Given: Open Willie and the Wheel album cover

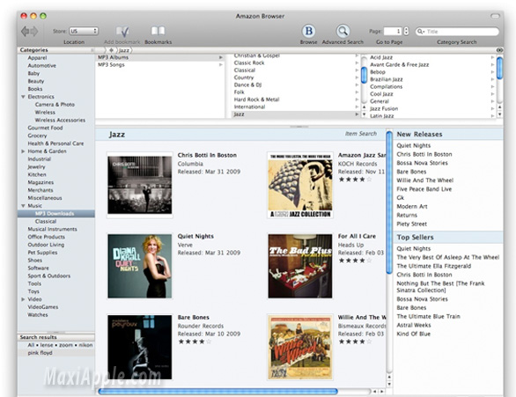Looking at the screenshot, I should pos(300,347).
